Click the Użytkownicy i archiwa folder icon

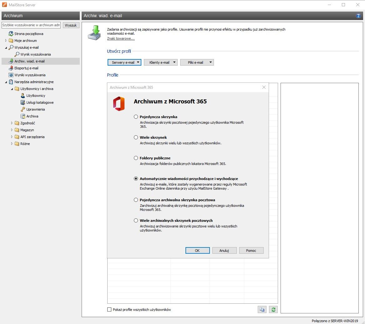tap(17, 89)
